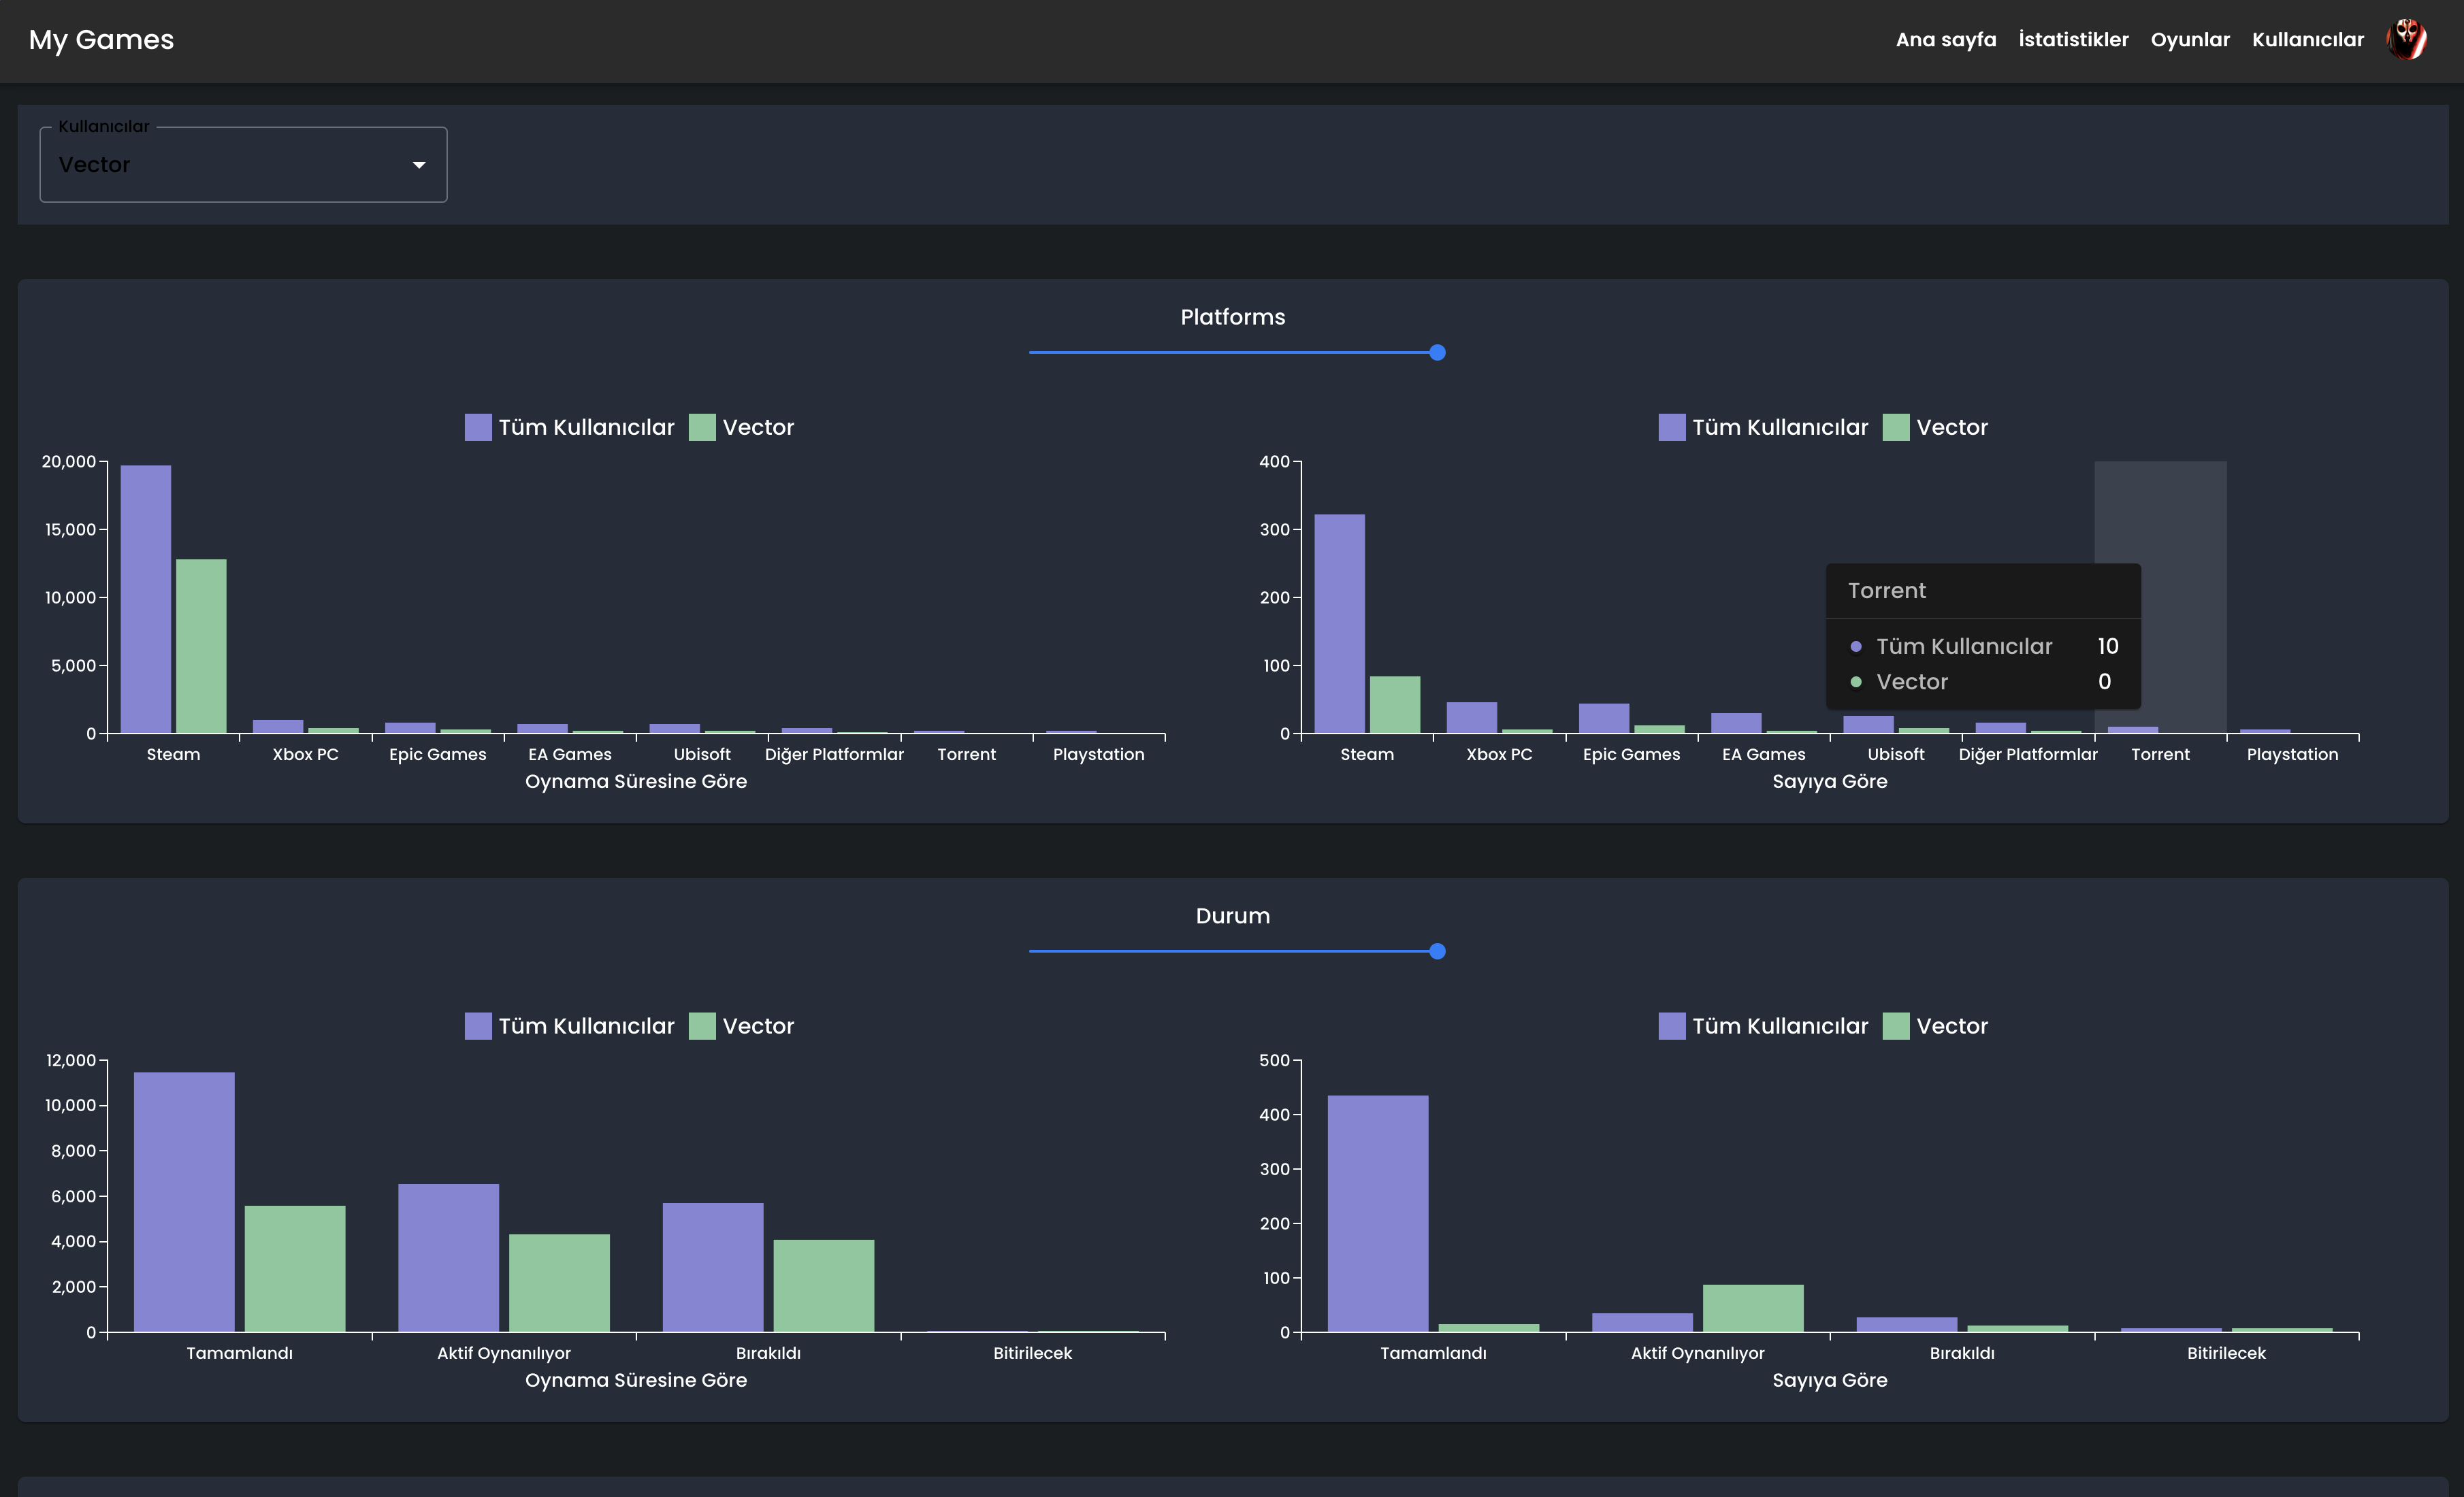Click the Steam purple bar in playtime chart

tap(146, 599)
